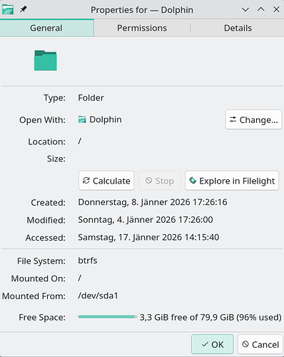This screenshot has width=284, height=357.
Task: Select '3,3 GiB free of 79,9 GiB' text
Action: (x=187, y=317)
